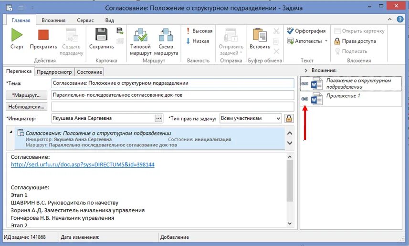The height and width of the screenshot is (246, 409).
Task: Click the small card icon under the save-and-close icon
Action: 120,41
